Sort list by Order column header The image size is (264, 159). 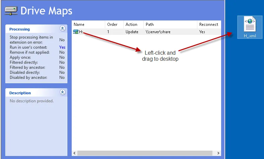tap(112, 24)
